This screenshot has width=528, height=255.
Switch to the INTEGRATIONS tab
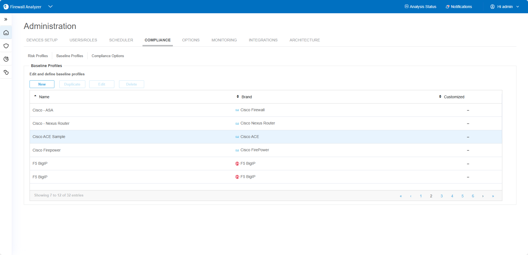coord(263,40)
